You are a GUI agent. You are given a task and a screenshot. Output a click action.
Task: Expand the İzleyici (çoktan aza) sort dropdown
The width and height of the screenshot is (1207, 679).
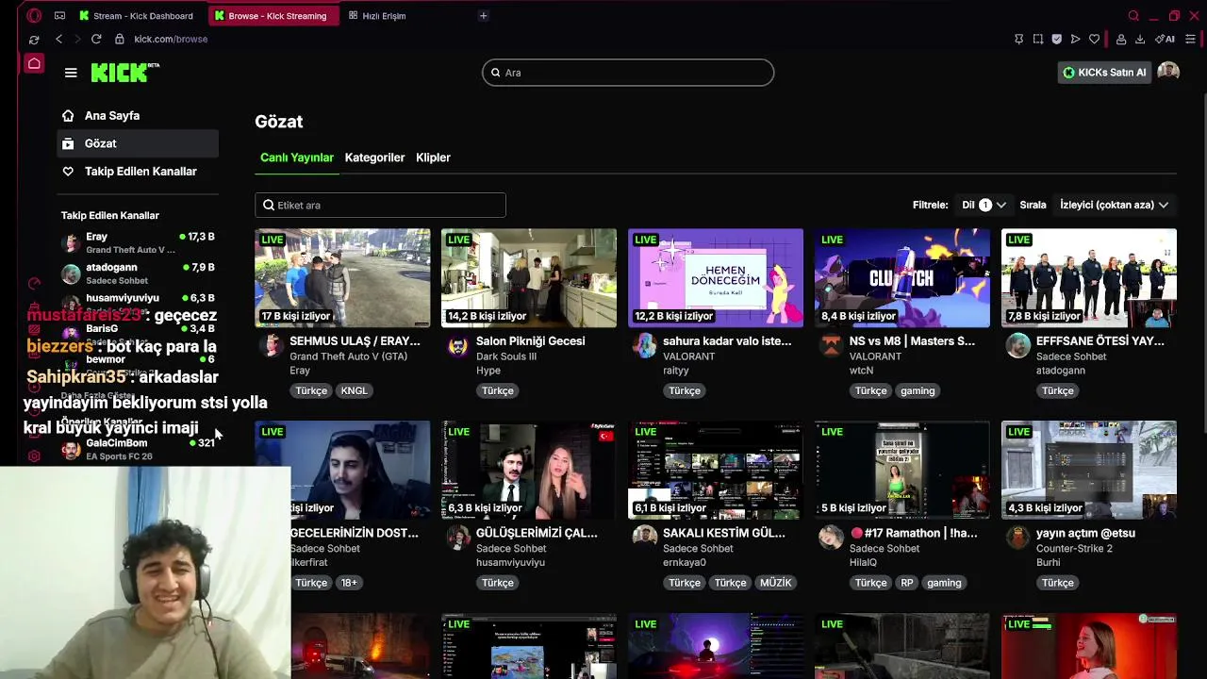(x=1114, y=205)
